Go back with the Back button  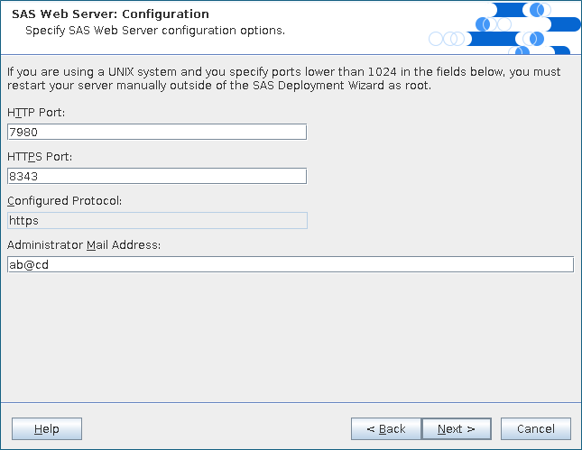(385, 428)
